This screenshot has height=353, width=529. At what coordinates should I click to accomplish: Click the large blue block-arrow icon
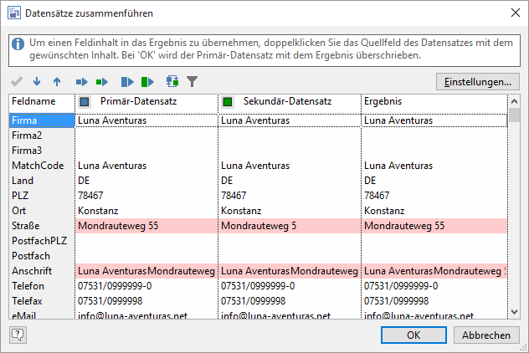[127, 82]
